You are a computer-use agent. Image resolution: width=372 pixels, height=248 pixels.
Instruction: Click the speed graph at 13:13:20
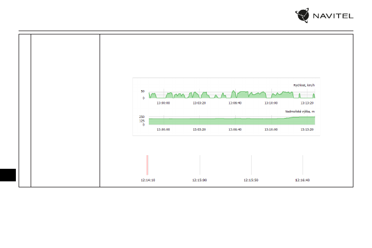pos(307,95)
